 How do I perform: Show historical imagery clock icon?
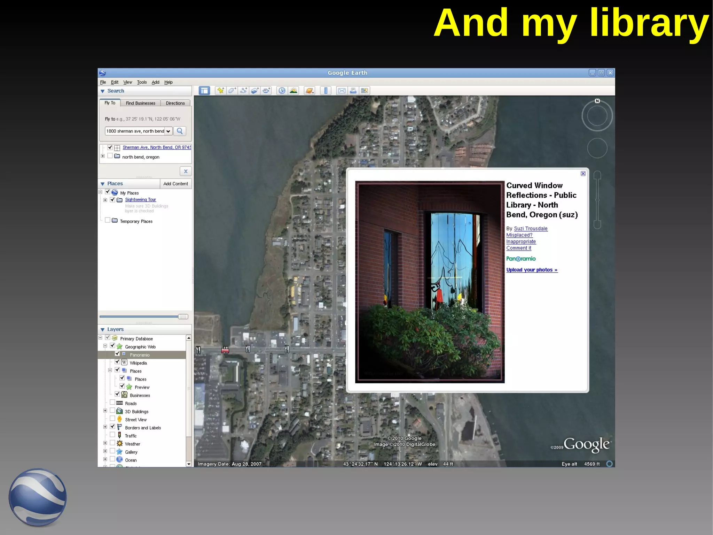(x=282, y=91)
